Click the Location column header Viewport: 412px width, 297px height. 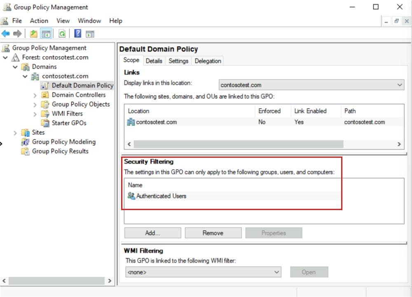pyautogui.click(x=190, y=111)
